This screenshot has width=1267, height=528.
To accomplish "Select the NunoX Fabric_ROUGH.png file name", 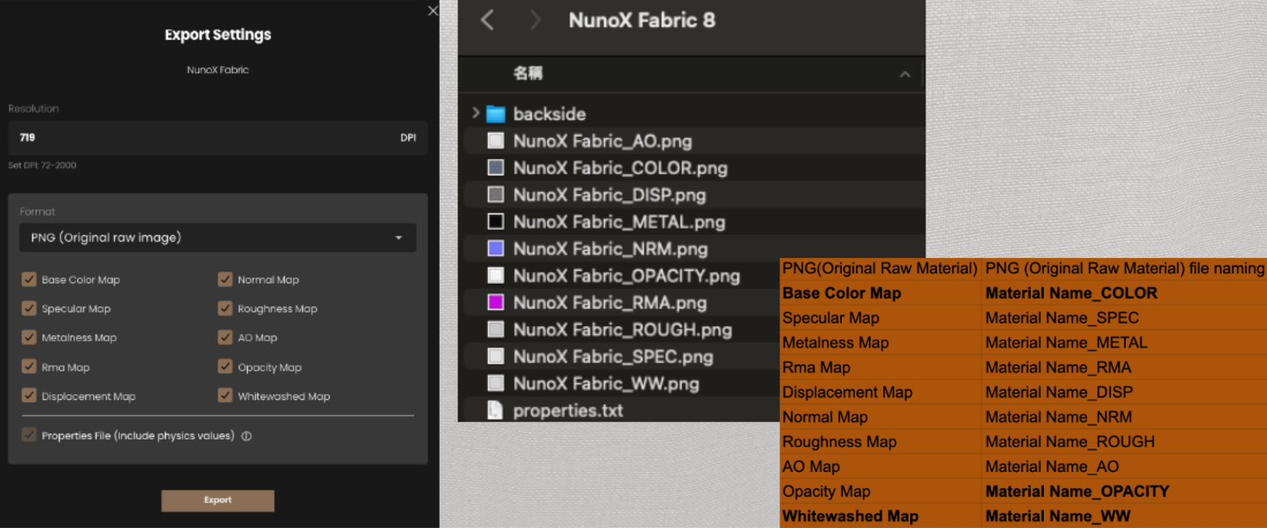I will pos(622,329).
